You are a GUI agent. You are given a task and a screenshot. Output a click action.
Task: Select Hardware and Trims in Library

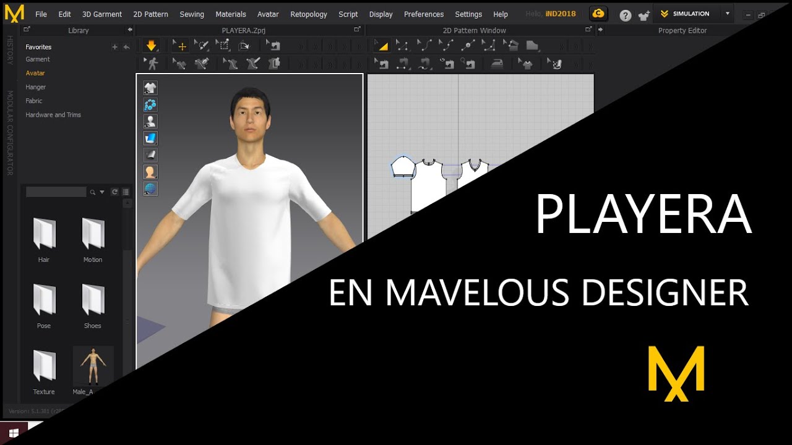click(53, 115)
